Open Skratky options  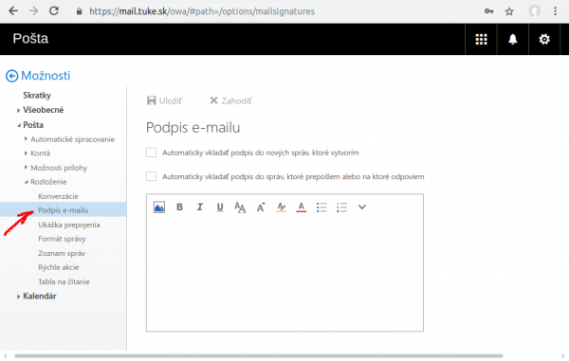pos(37,96)
